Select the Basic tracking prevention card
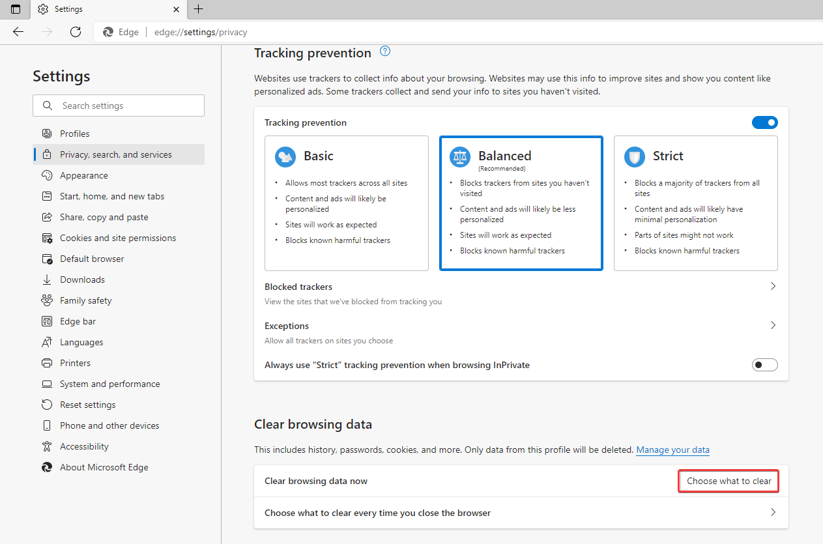Image resolution: width=823 pixels, height=544 pixels. 346,203
